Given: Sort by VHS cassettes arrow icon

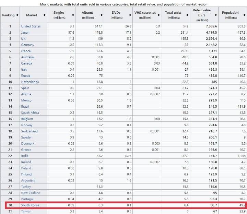Looking at the screenshot, I should pos(159,15).
